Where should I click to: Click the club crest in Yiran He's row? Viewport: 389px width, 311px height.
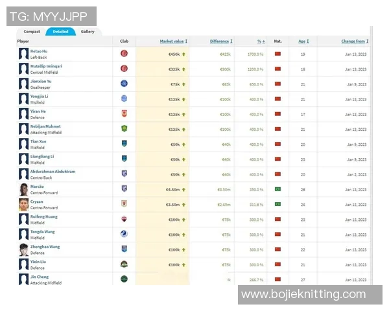pyautogui.click(x=124, y=113)
